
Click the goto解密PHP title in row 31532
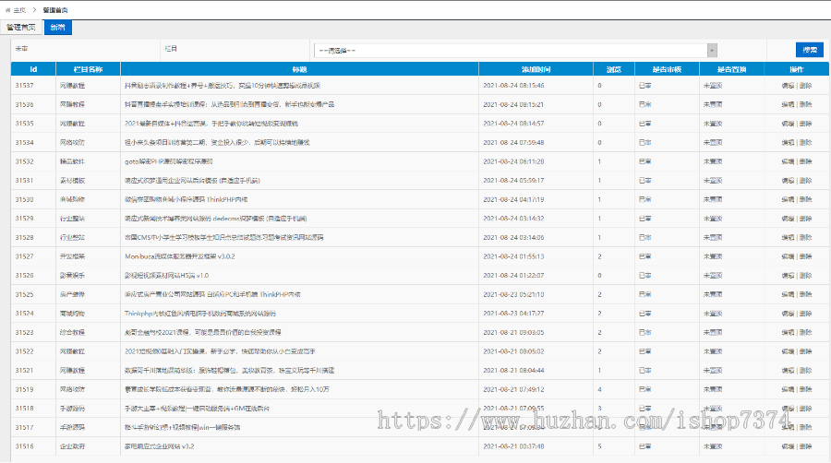coord(169,162)
